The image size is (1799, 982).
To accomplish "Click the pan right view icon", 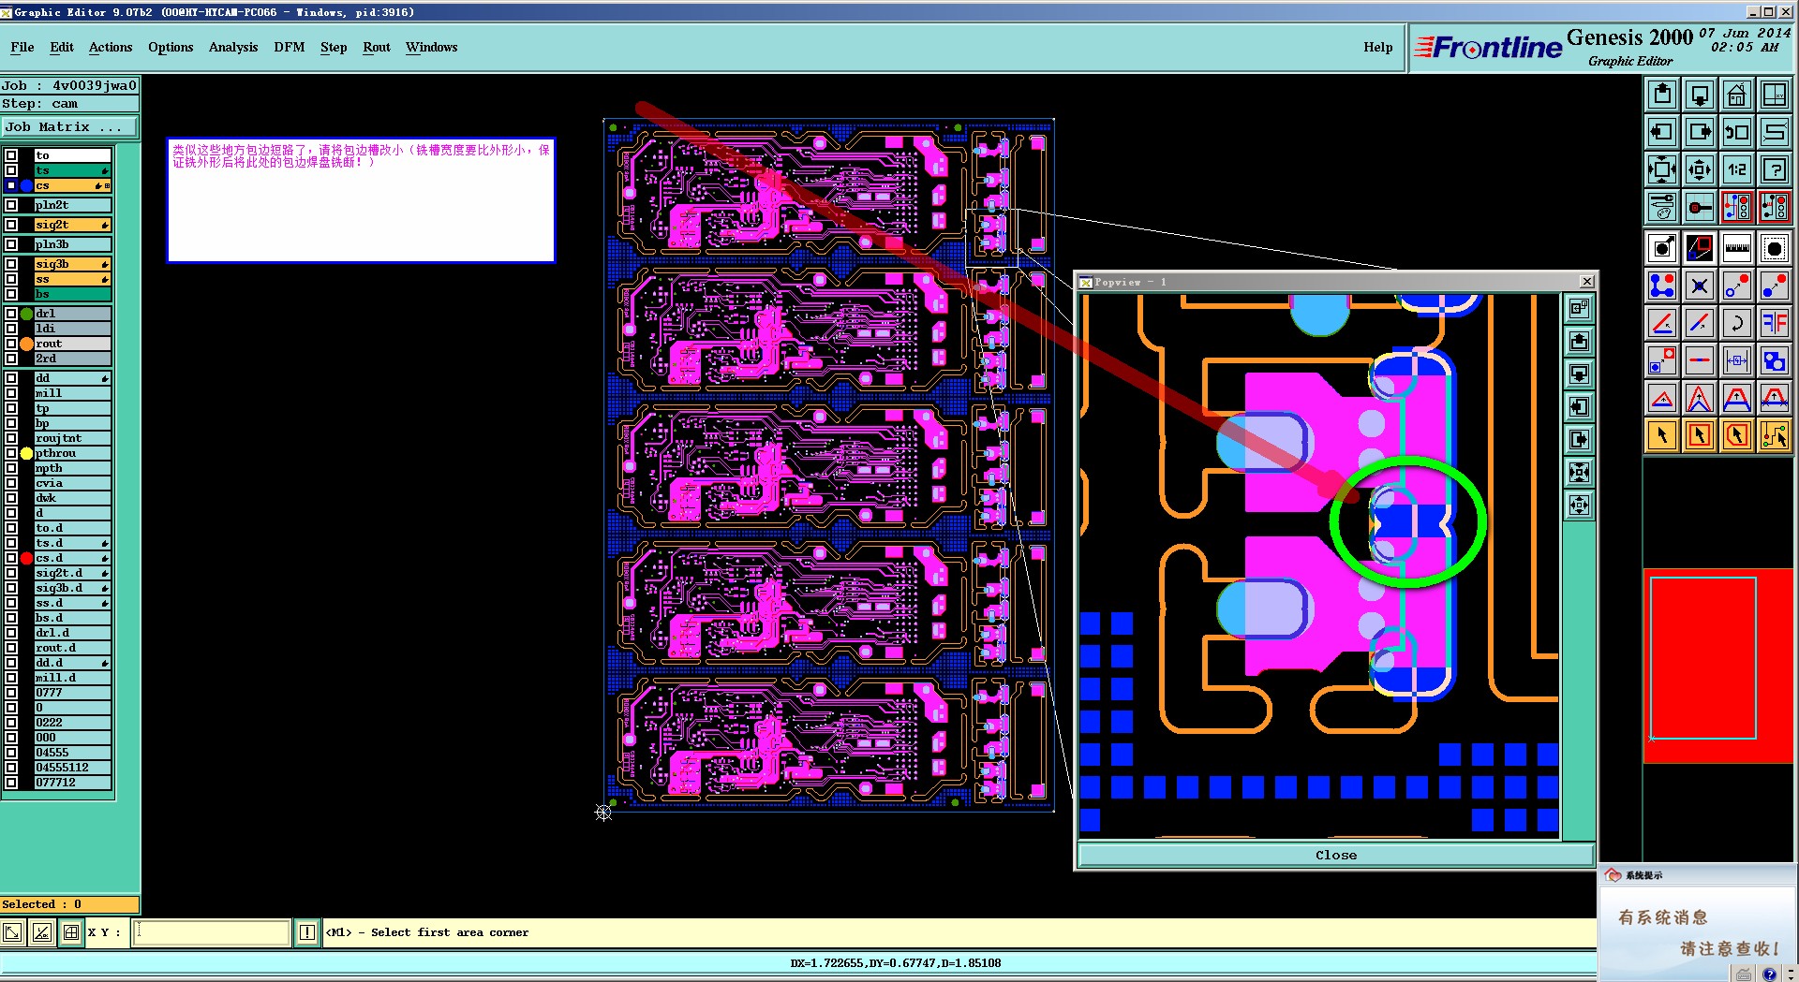I will [1700, 132].
